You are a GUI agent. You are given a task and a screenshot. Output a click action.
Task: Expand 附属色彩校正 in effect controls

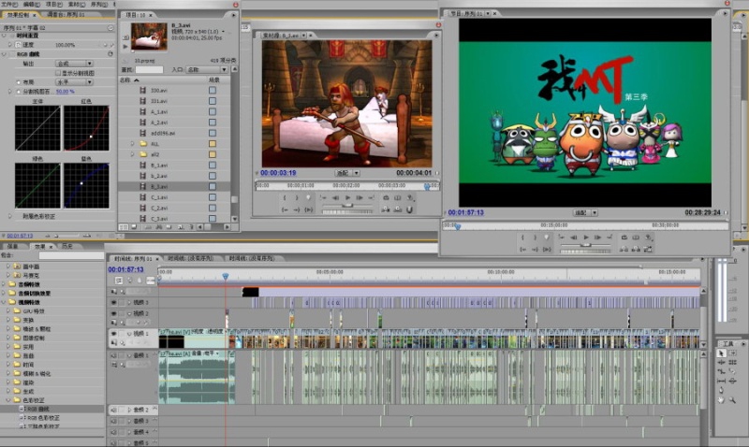[x=9, y=216]
